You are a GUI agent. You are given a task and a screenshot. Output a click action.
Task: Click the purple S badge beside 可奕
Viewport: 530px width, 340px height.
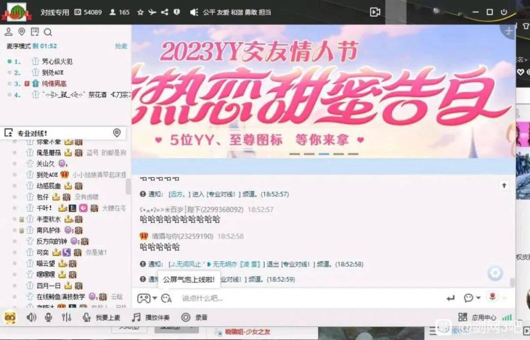67,252
